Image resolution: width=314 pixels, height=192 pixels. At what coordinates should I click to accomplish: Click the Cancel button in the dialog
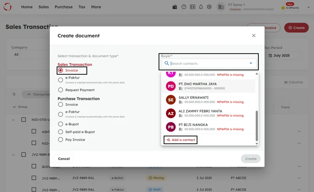click(x=64, y=159)
